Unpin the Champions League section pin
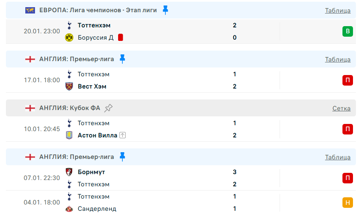The width and height of the screenshot is (361, 215). (165, 10)
